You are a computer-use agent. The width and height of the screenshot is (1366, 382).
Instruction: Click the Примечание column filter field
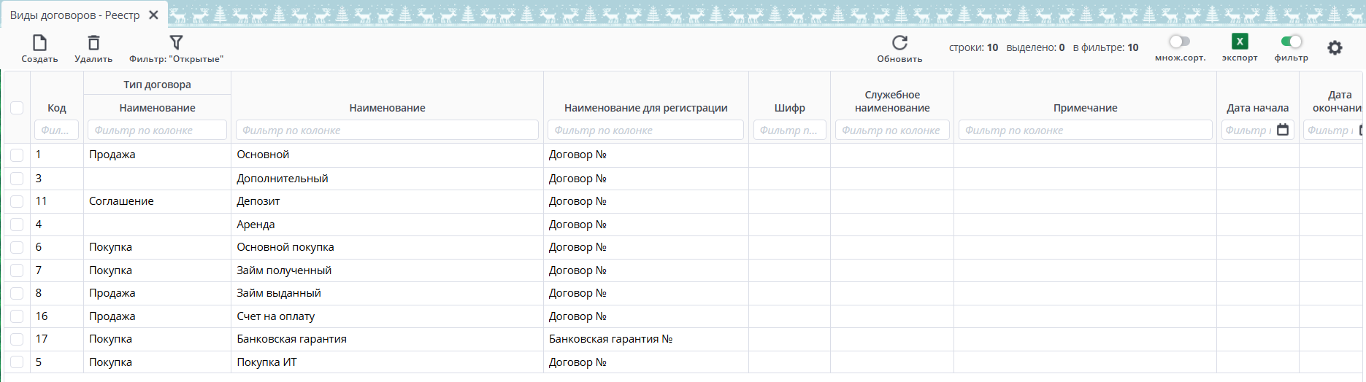click(x=1085, y=130)
